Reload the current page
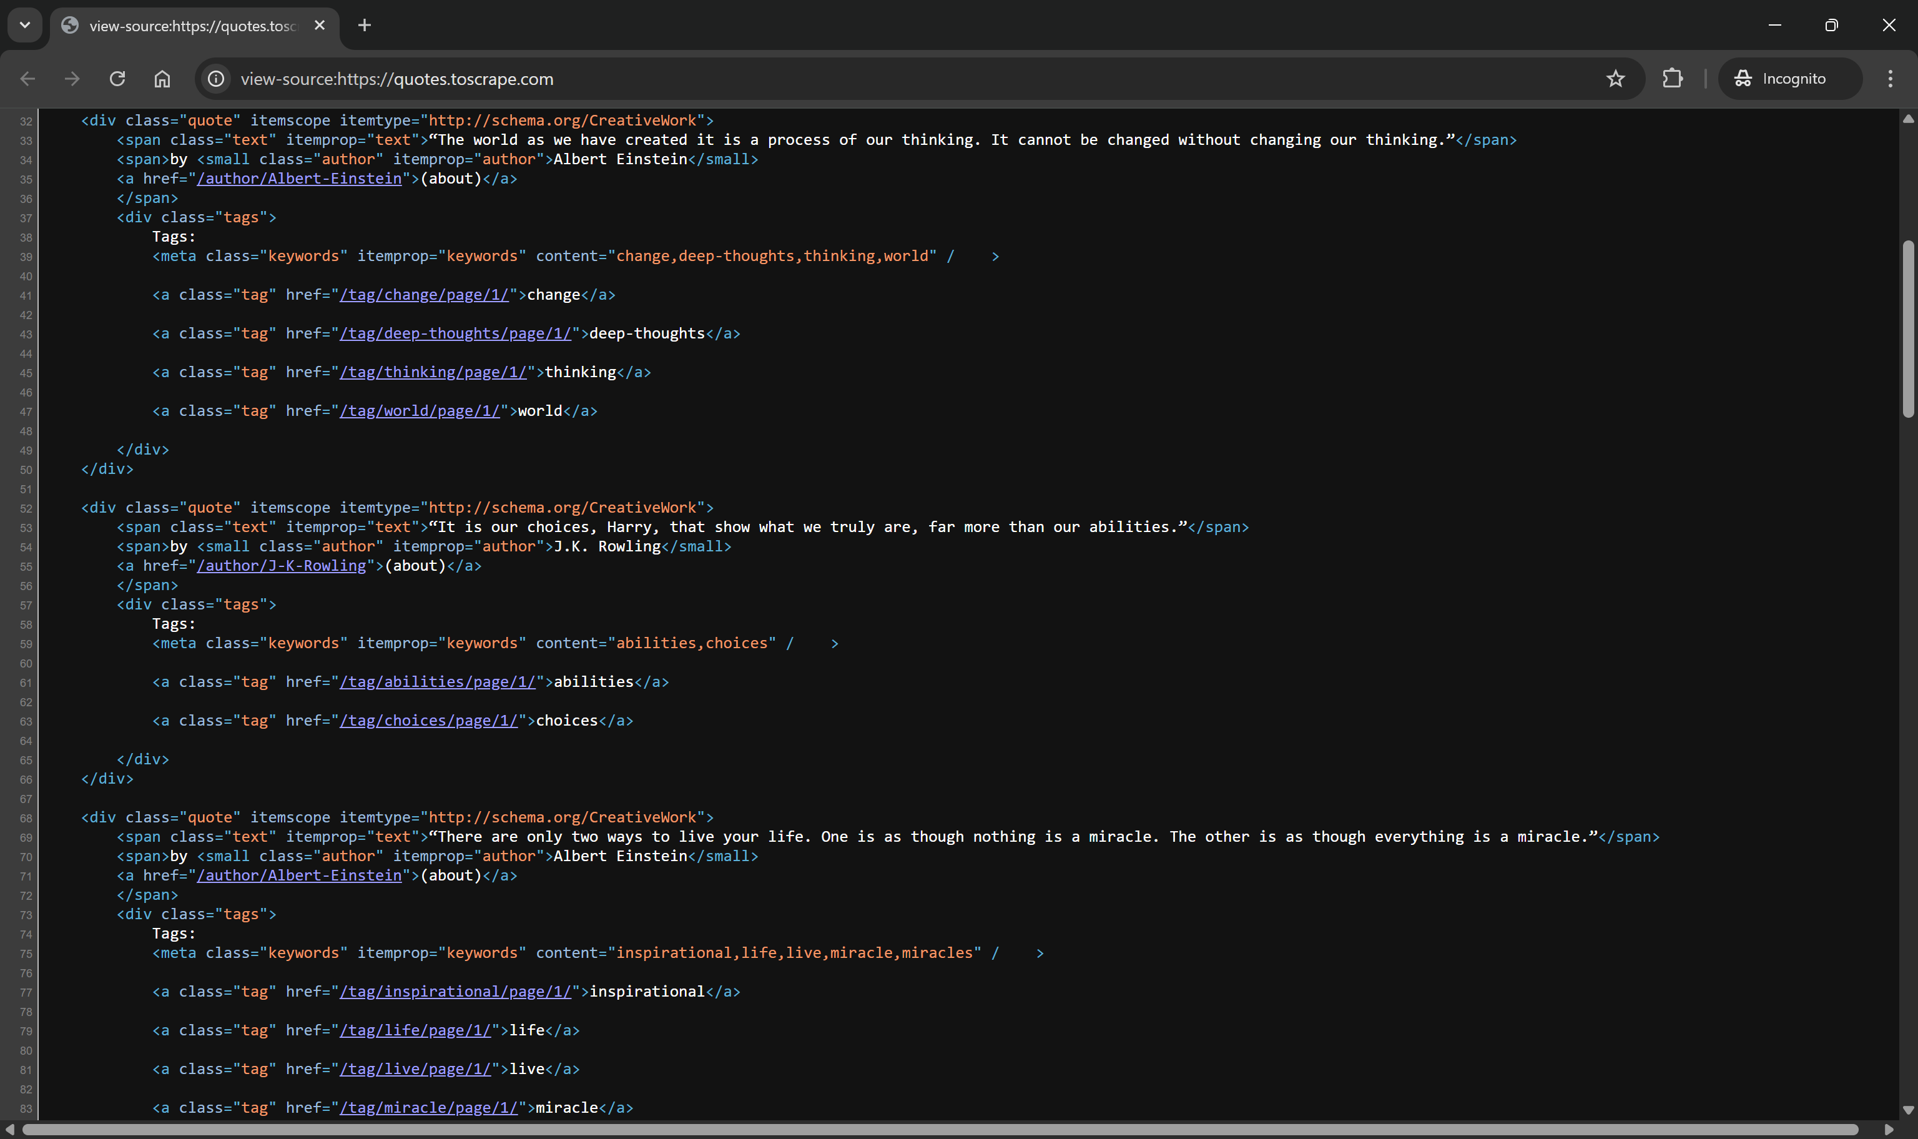This screenshot has width=1918, height=1139. click(117, 78)
